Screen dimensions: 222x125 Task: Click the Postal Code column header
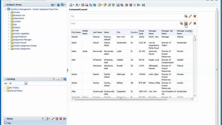141,32
